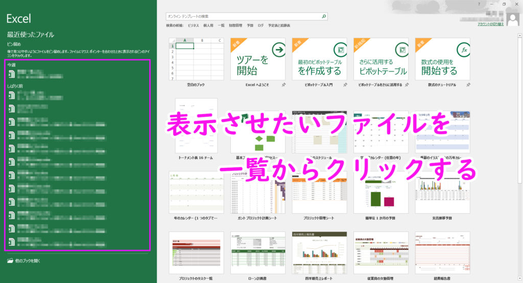
Task: Select the ローン計画書 template
Action: coord(258,253)
